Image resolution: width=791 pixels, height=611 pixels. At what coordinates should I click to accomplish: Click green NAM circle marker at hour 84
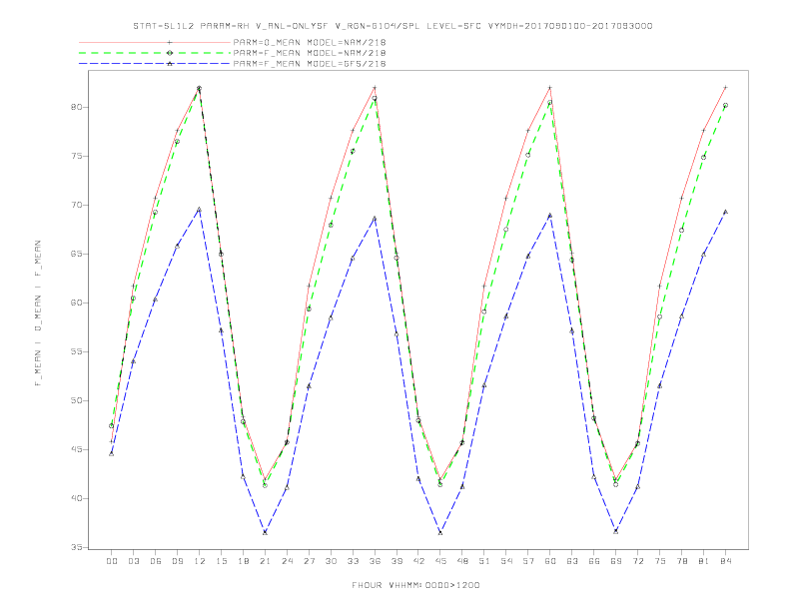(726, 106)
